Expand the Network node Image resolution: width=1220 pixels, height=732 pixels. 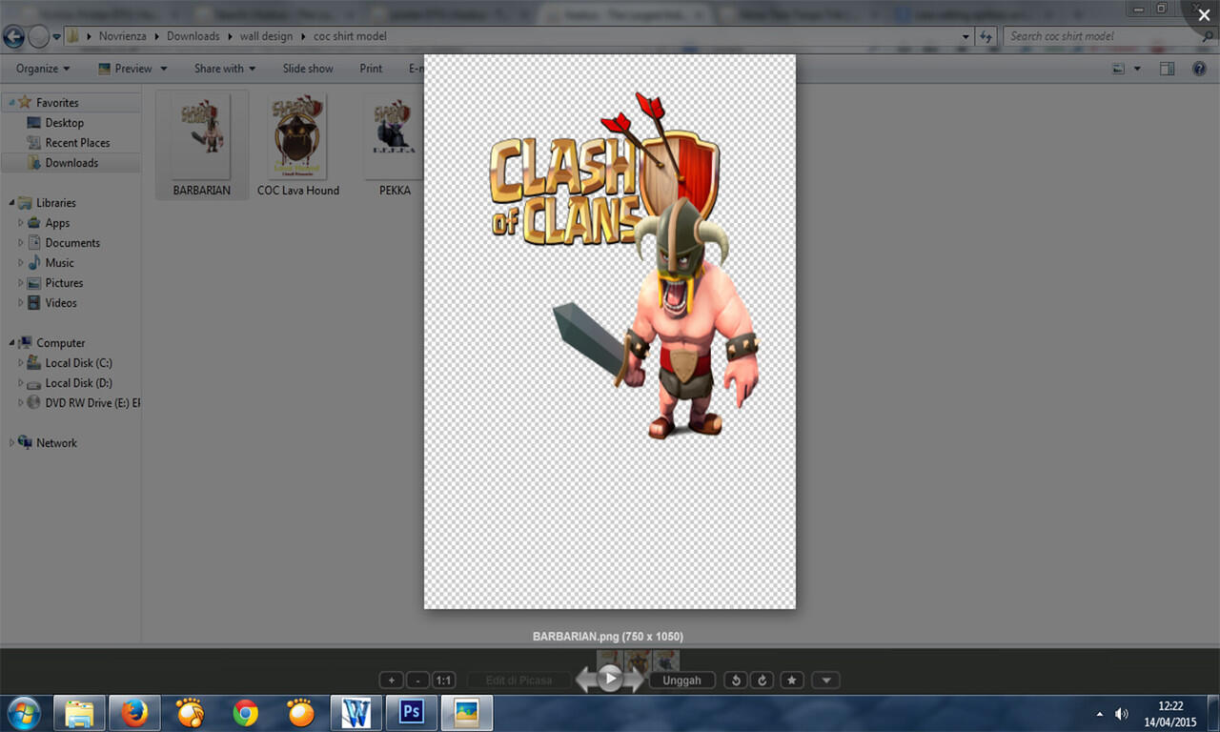tap(10, 443)
